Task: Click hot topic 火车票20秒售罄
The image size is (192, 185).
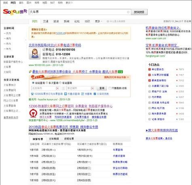Action: pyautogui.click(x=160, y=75)
